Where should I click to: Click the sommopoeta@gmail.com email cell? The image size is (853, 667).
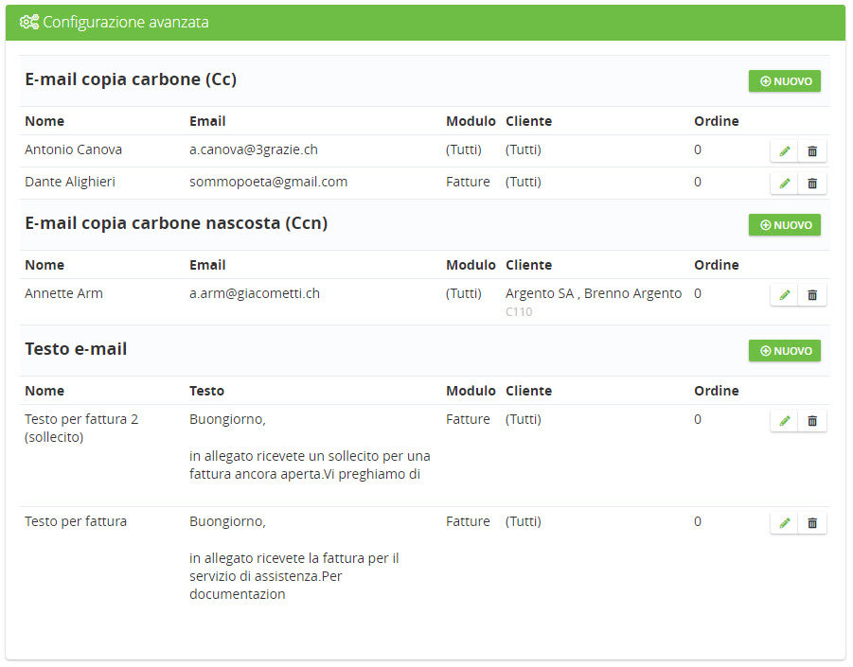click(268, 182)
